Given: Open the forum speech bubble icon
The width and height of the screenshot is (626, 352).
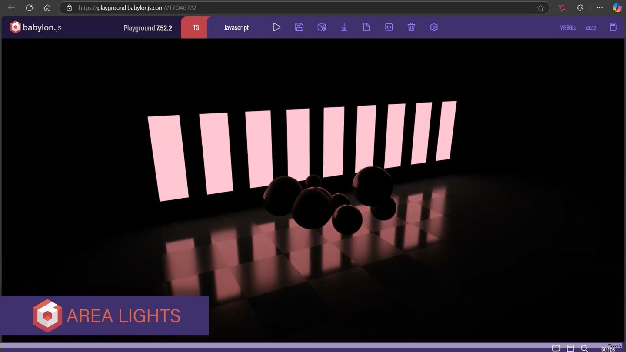Looking at the screenshot, I should pyautogui.click(x=556, y=349).
